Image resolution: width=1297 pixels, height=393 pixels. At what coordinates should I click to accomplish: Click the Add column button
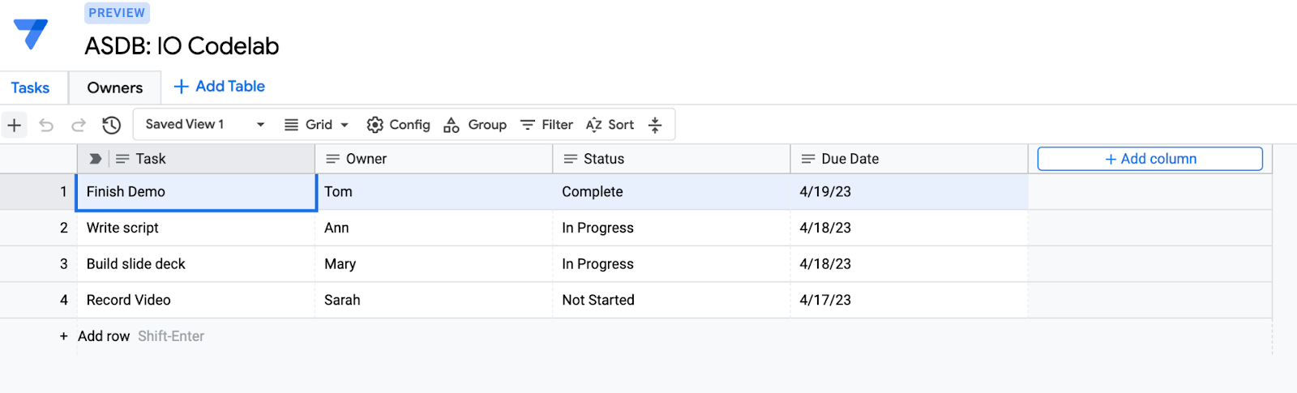[1149, 159]
